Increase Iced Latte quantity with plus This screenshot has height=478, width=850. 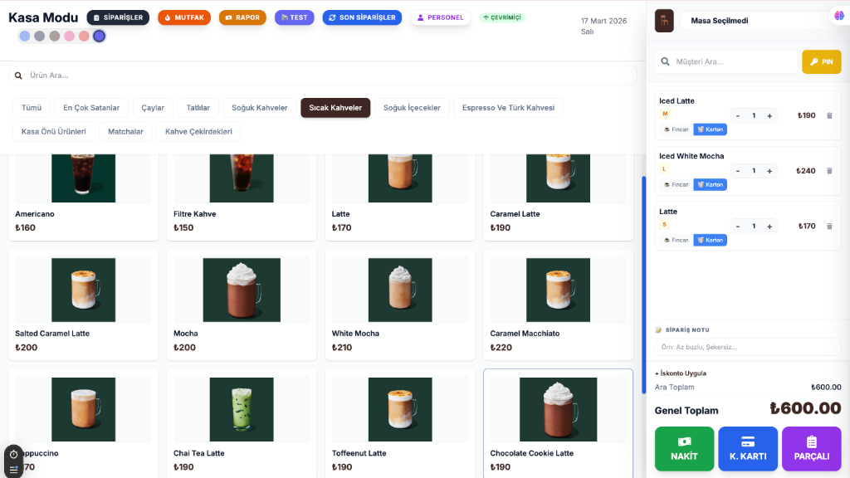click(x=769, y=115)
